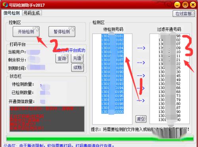Image resolution: width=198 pixels, height=147 pixels.
Task: Select pending number ending in 0194
Action: tap(112, 88)
